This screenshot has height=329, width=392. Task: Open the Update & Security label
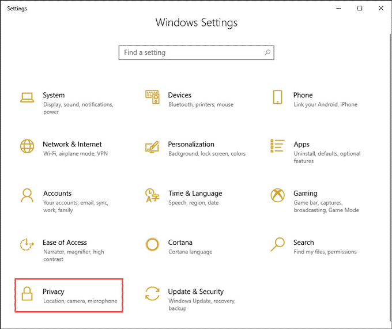[195, 292]
